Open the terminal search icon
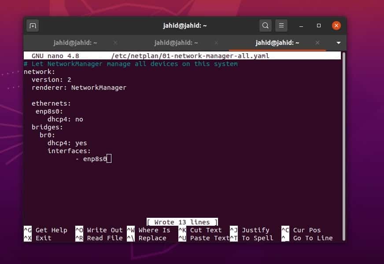This screenshot has height=264, width=384. [x=266, y=26]
